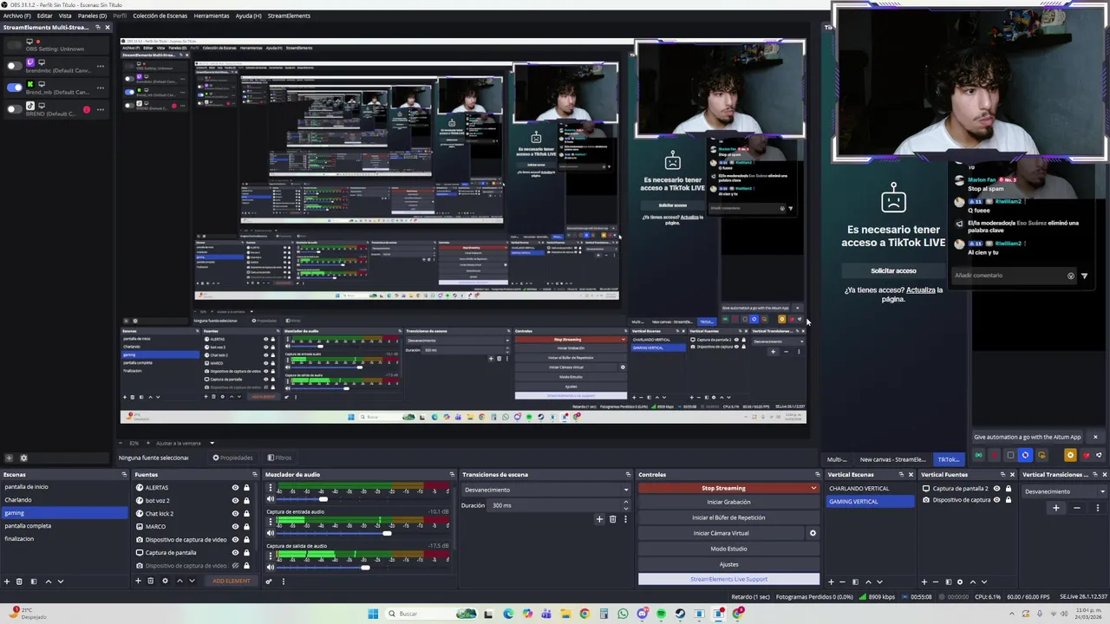
Task: Add a configurable scene transition
Action: 599,519
